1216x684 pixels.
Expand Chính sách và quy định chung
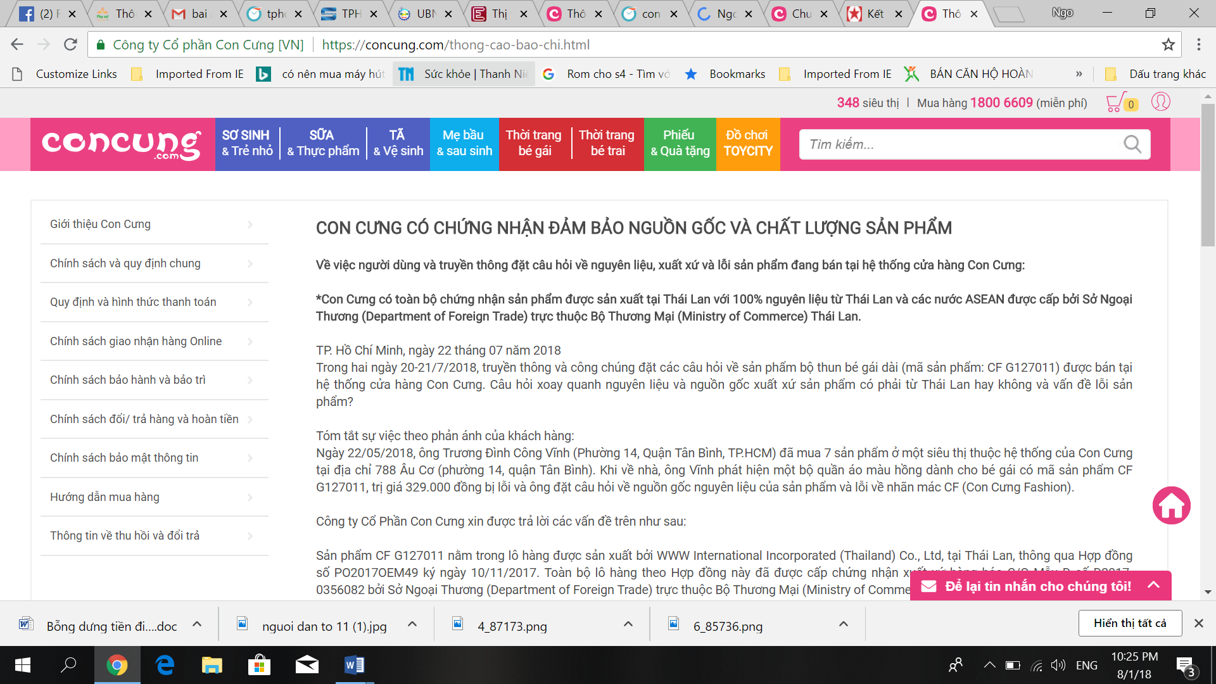coord(155,263)
